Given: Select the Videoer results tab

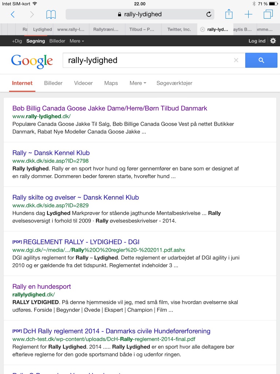Looking at the screenshot, I should [83, 83].
